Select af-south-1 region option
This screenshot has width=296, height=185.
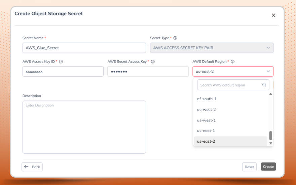tap(230, 99)
